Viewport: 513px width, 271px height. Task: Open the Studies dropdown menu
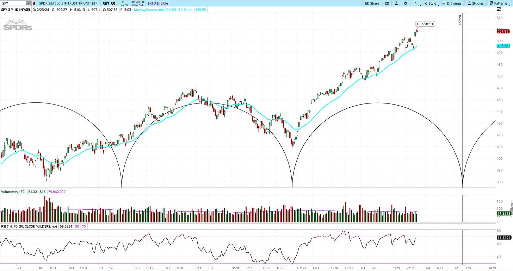(x=476, y=3)
